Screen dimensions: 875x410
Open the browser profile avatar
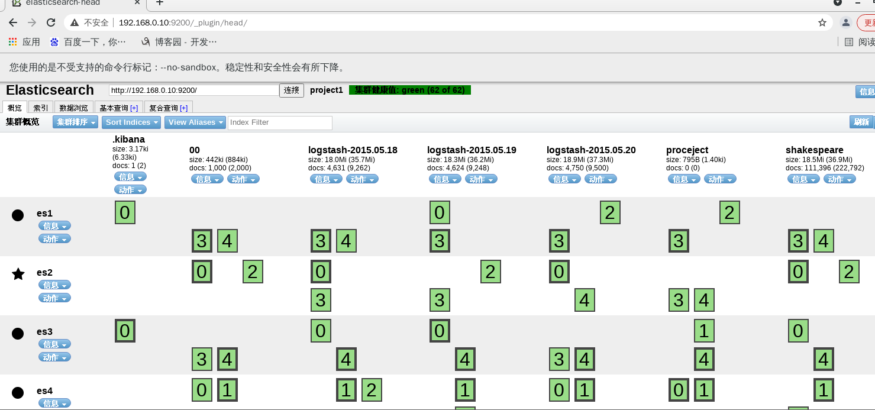pos(846,22)
